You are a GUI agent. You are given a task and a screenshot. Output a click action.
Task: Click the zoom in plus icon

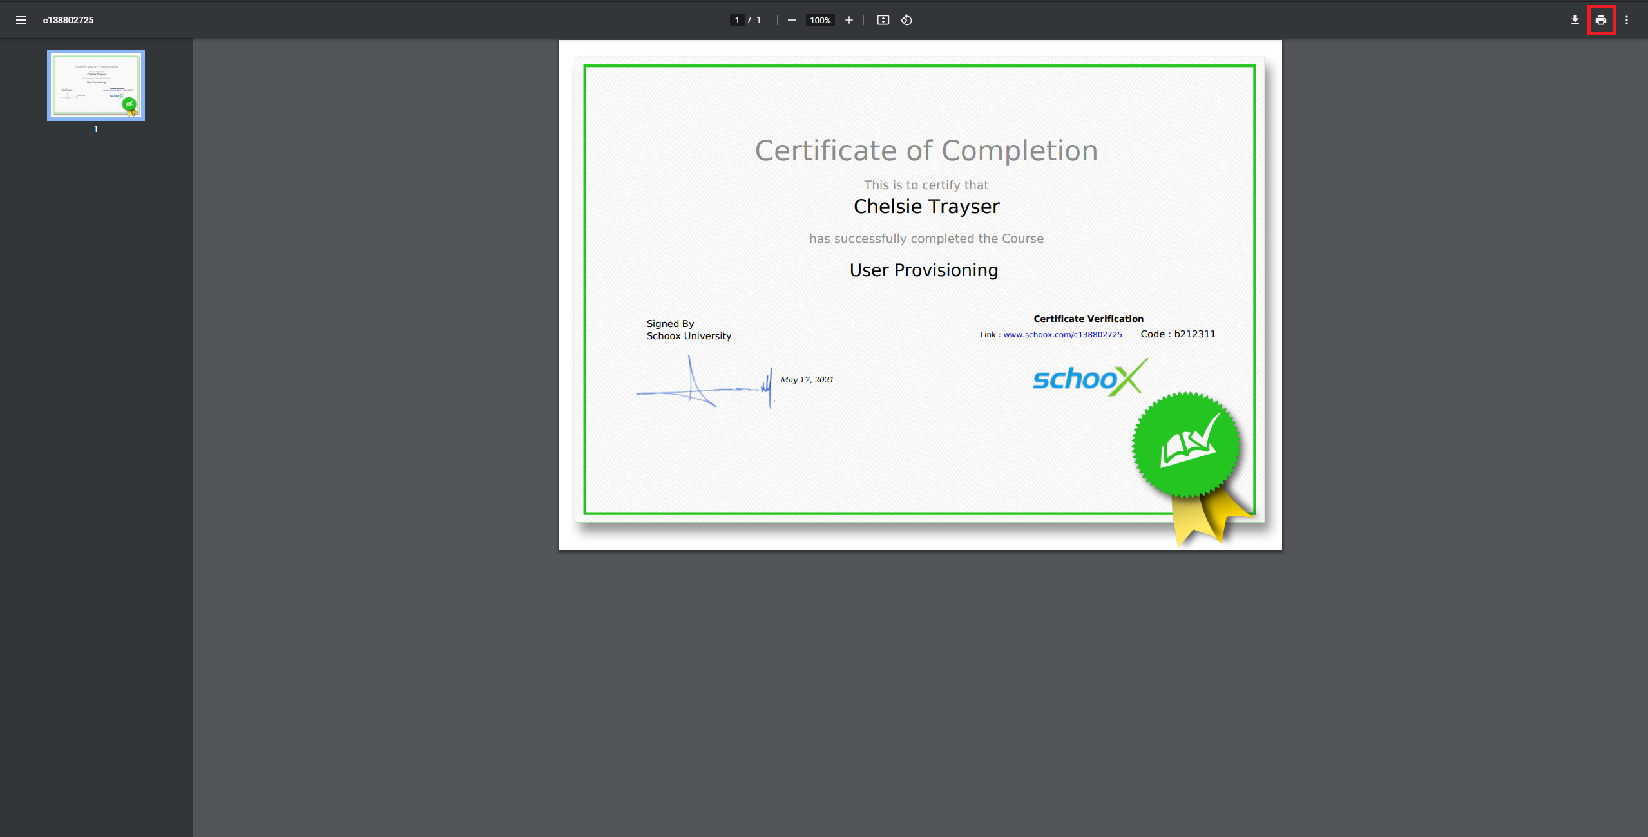coord(848,20)
